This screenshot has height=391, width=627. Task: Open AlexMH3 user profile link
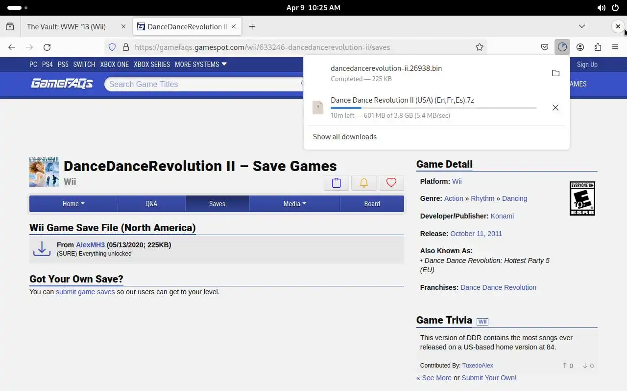90,245
